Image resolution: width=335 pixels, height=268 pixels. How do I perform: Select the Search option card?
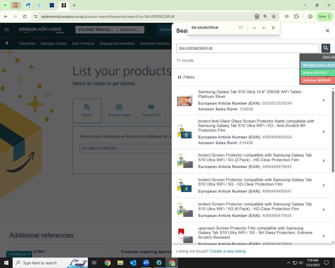(87, 111)
